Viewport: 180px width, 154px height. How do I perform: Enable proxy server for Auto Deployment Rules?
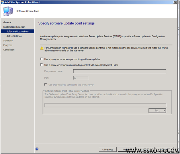point(42,65)
